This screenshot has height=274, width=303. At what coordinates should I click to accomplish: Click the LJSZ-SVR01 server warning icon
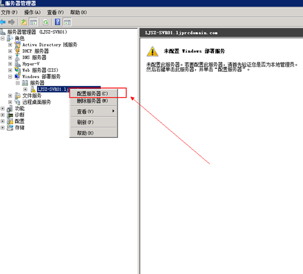point(33,89)
